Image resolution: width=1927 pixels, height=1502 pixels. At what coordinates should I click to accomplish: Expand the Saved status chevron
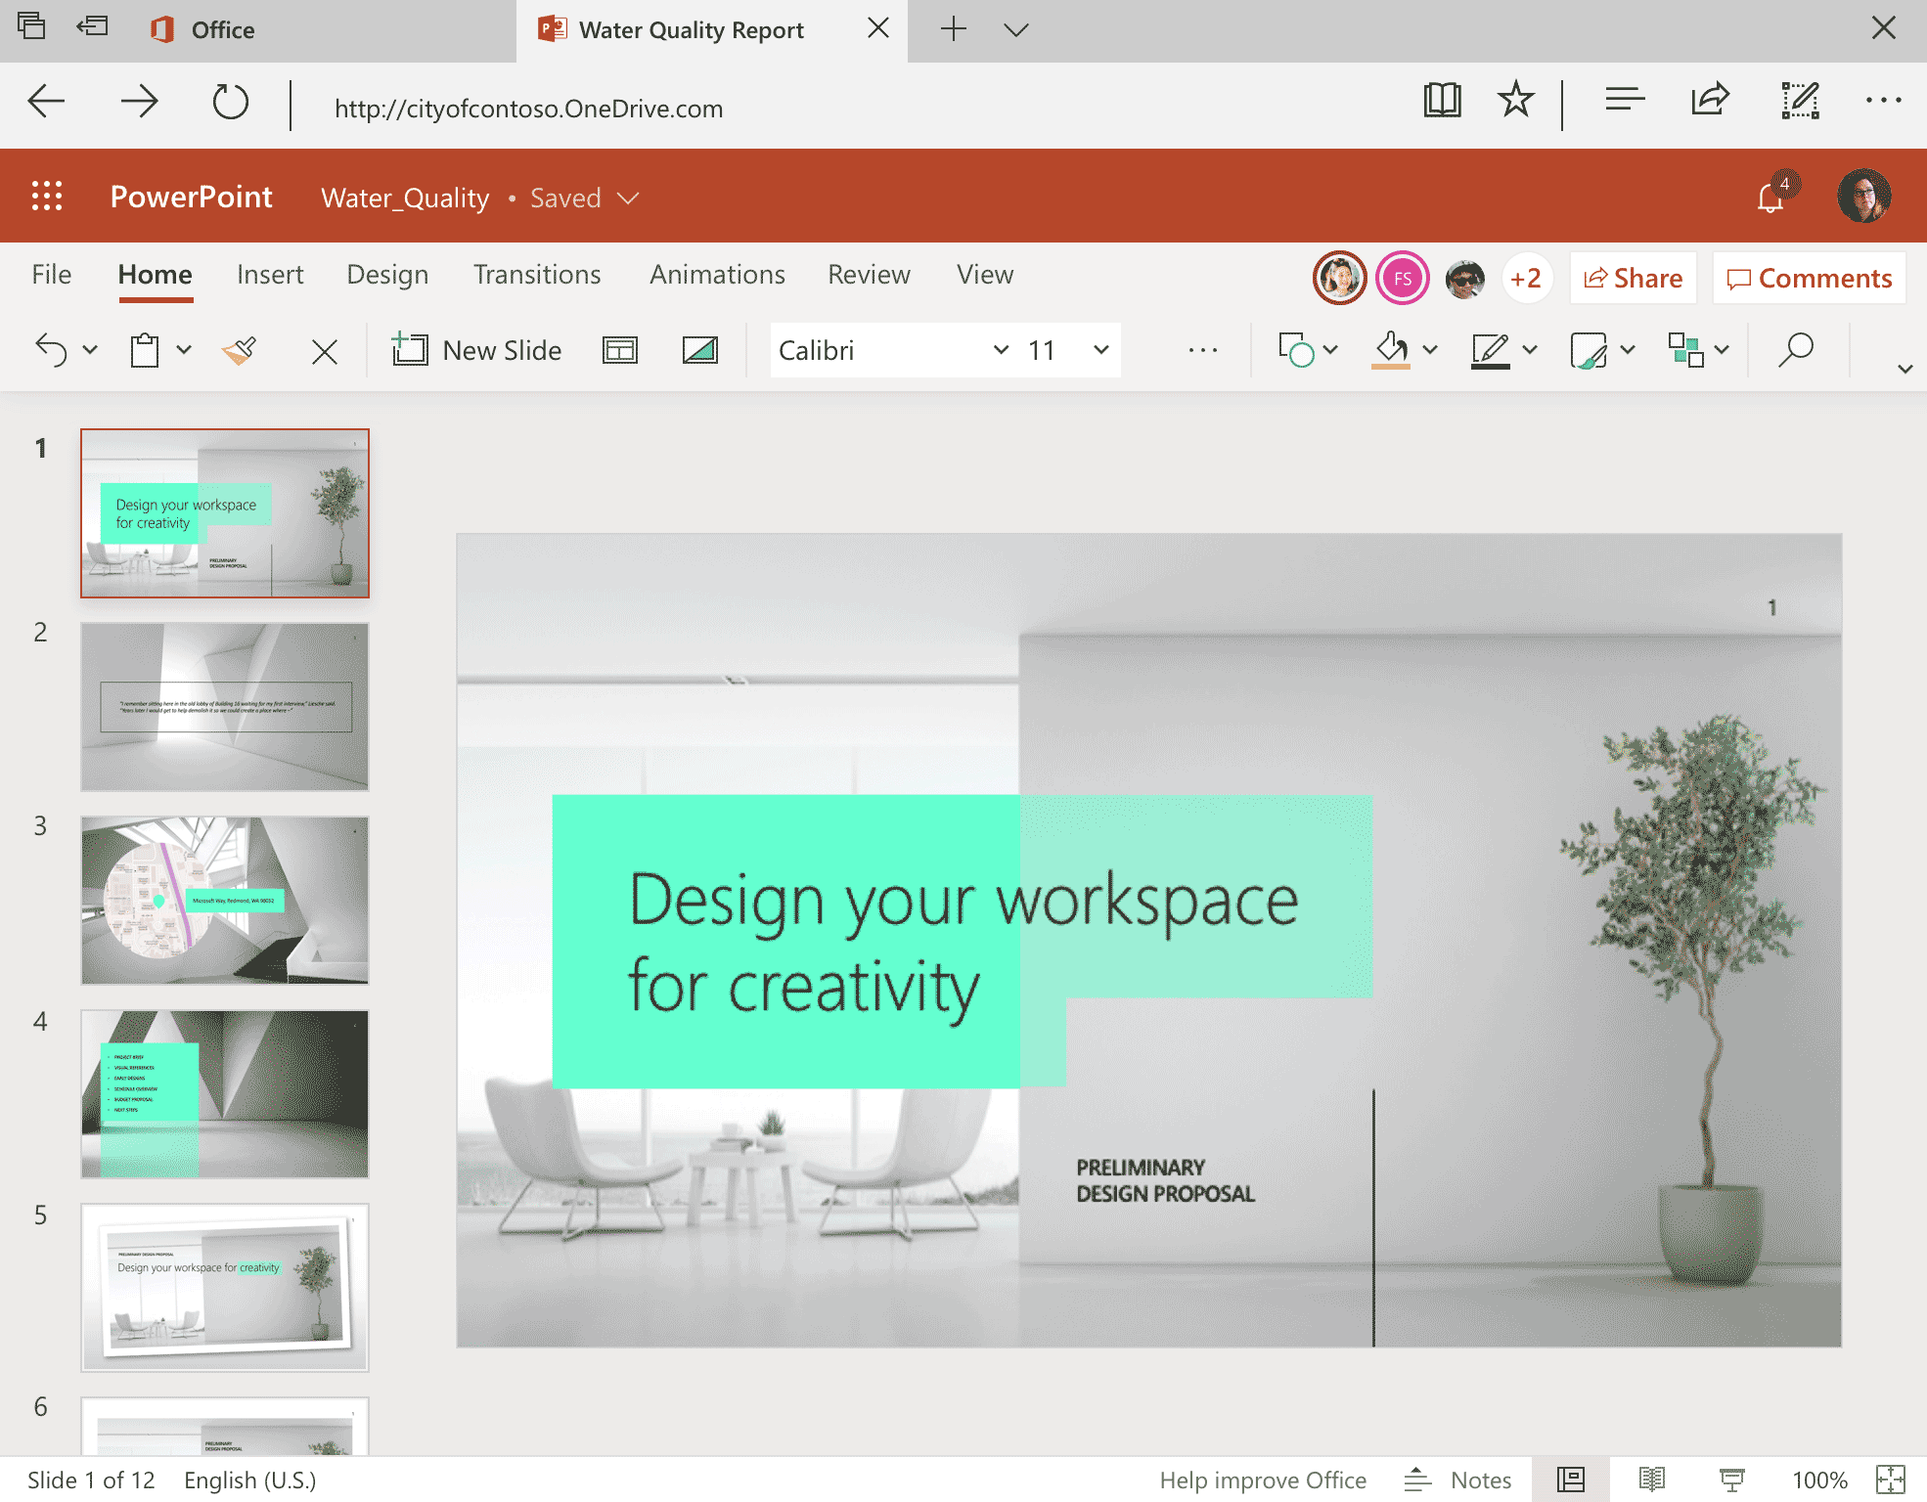(x=628, y=199)
